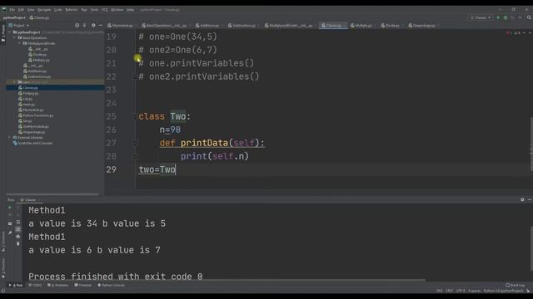
Task: Hide the Project panel with the minus icon
Action: pos(101,26)
